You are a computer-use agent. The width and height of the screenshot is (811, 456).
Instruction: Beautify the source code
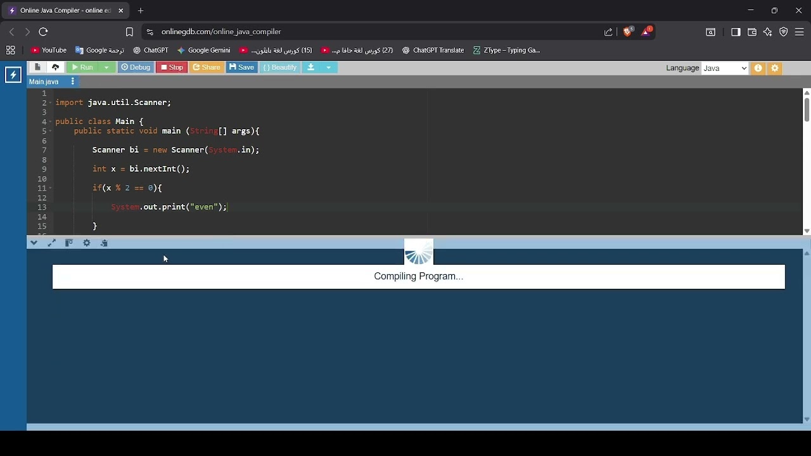280,67
